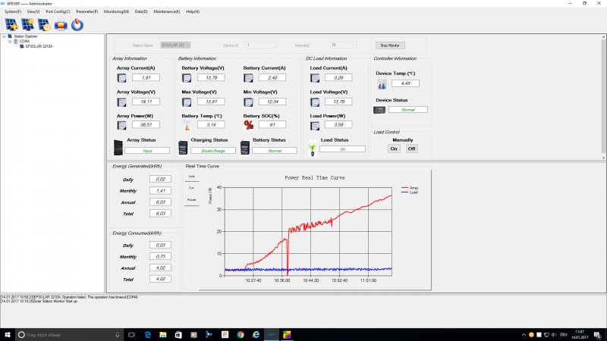Click the solar panel with sun toolbar icon
The height and width of the screenshot is (341, 607).
(x=27, y=25)
